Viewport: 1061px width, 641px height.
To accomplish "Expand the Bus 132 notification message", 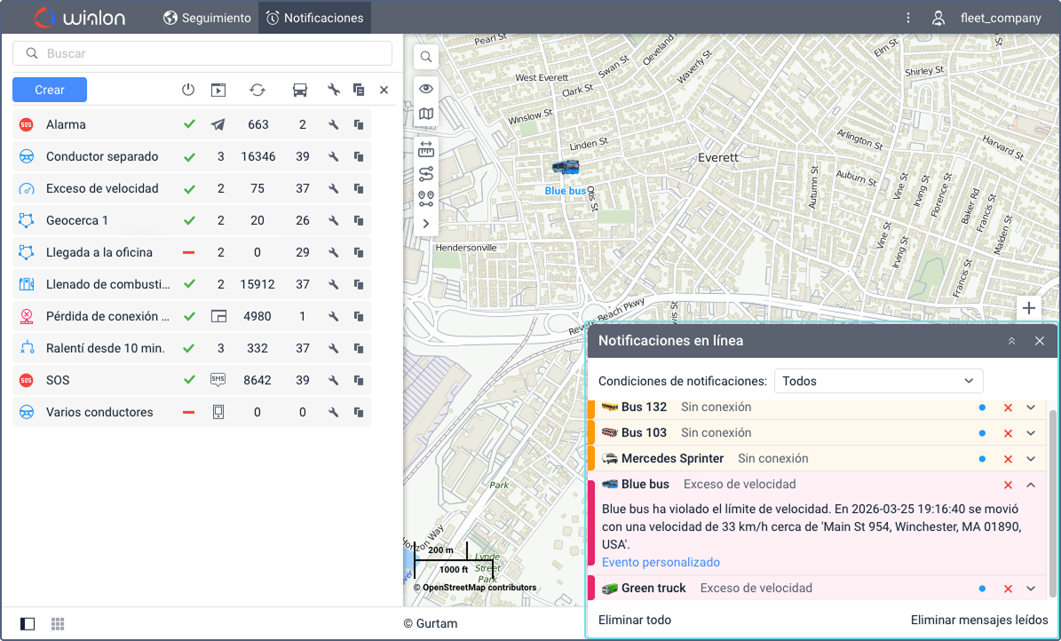I will point(1031,408).
